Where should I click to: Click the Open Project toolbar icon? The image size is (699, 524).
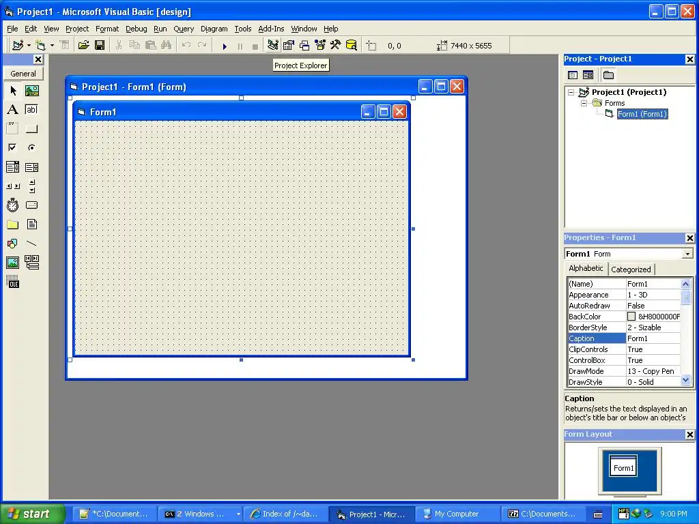point(83,46)
